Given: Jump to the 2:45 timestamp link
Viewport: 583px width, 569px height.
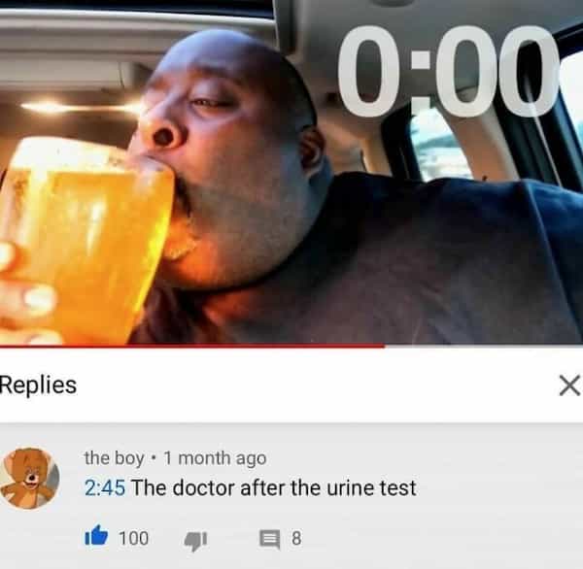Looking at the screenshot, I should click(105, 487).
